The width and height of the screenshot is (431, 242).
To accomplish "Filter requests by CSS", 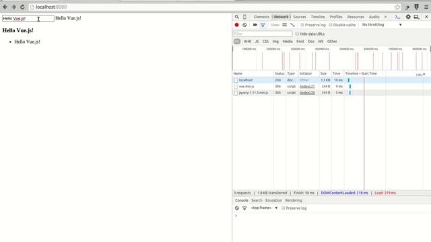I will click(265, 42).
